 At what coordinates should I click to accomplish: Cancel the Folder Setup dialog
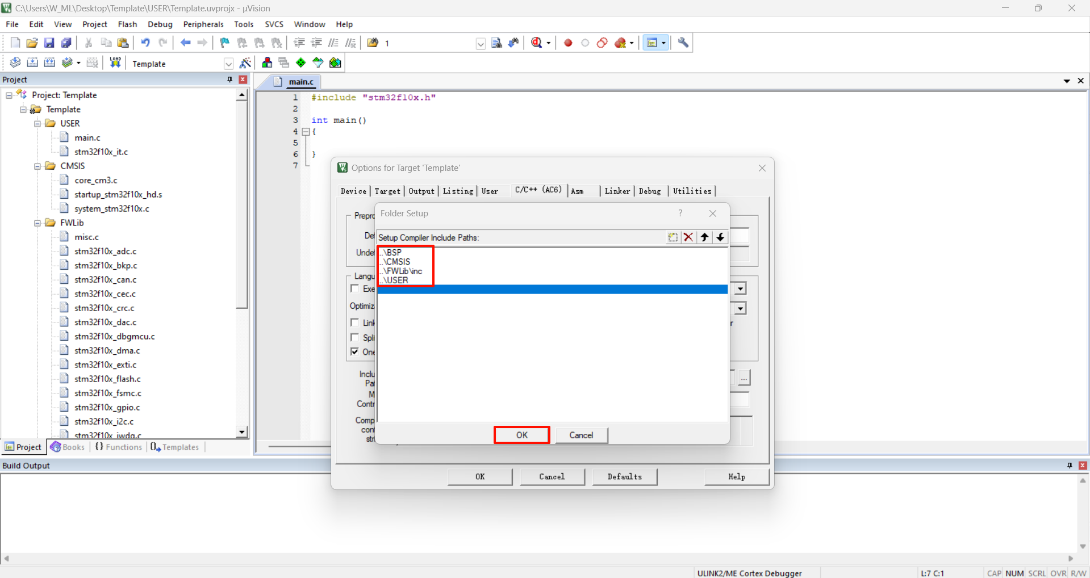(581, 435)
